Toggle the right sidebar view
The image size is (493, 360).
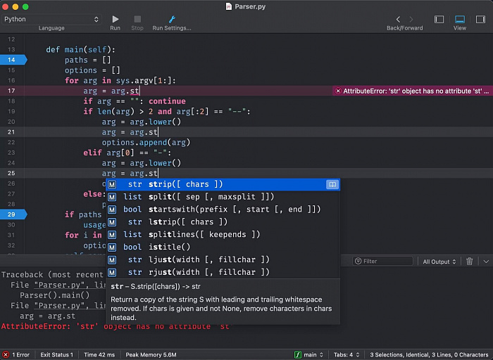tap(480, 19)
